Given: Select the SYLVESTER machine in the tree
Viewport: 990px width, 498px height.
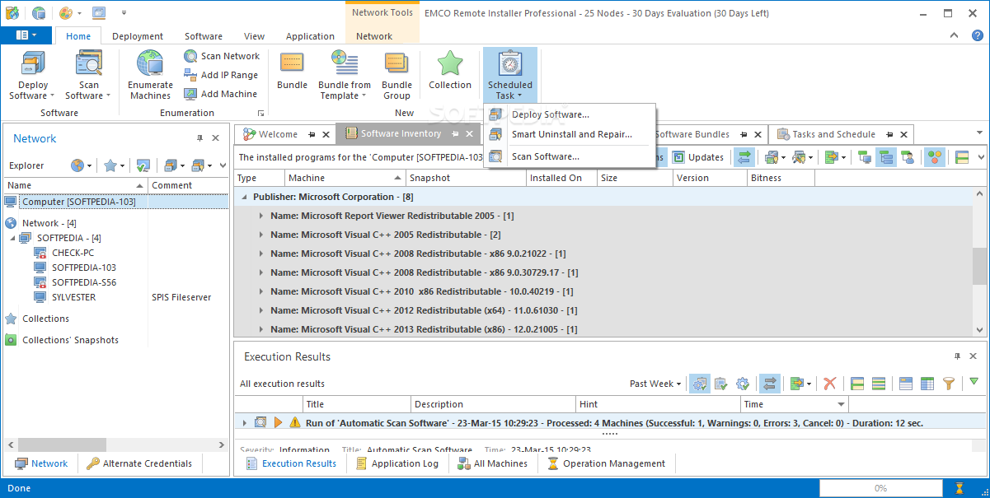Looking at the screenshot, I should click(x=73, y=297).
